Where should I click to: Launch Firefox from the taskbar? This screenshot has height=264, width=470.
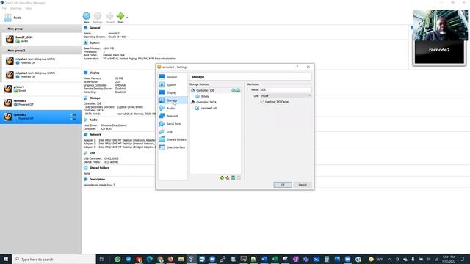(x=170, y=259)
